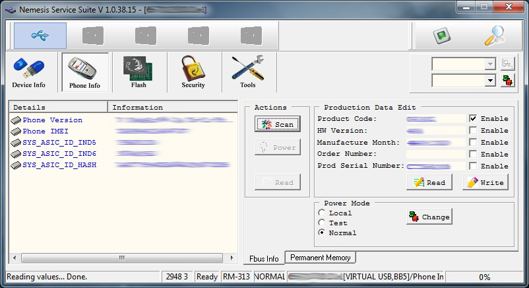Screen dimensions: 529x288
Task: Switch to the Permanent Memory tab
Action: tap(320, 258)
